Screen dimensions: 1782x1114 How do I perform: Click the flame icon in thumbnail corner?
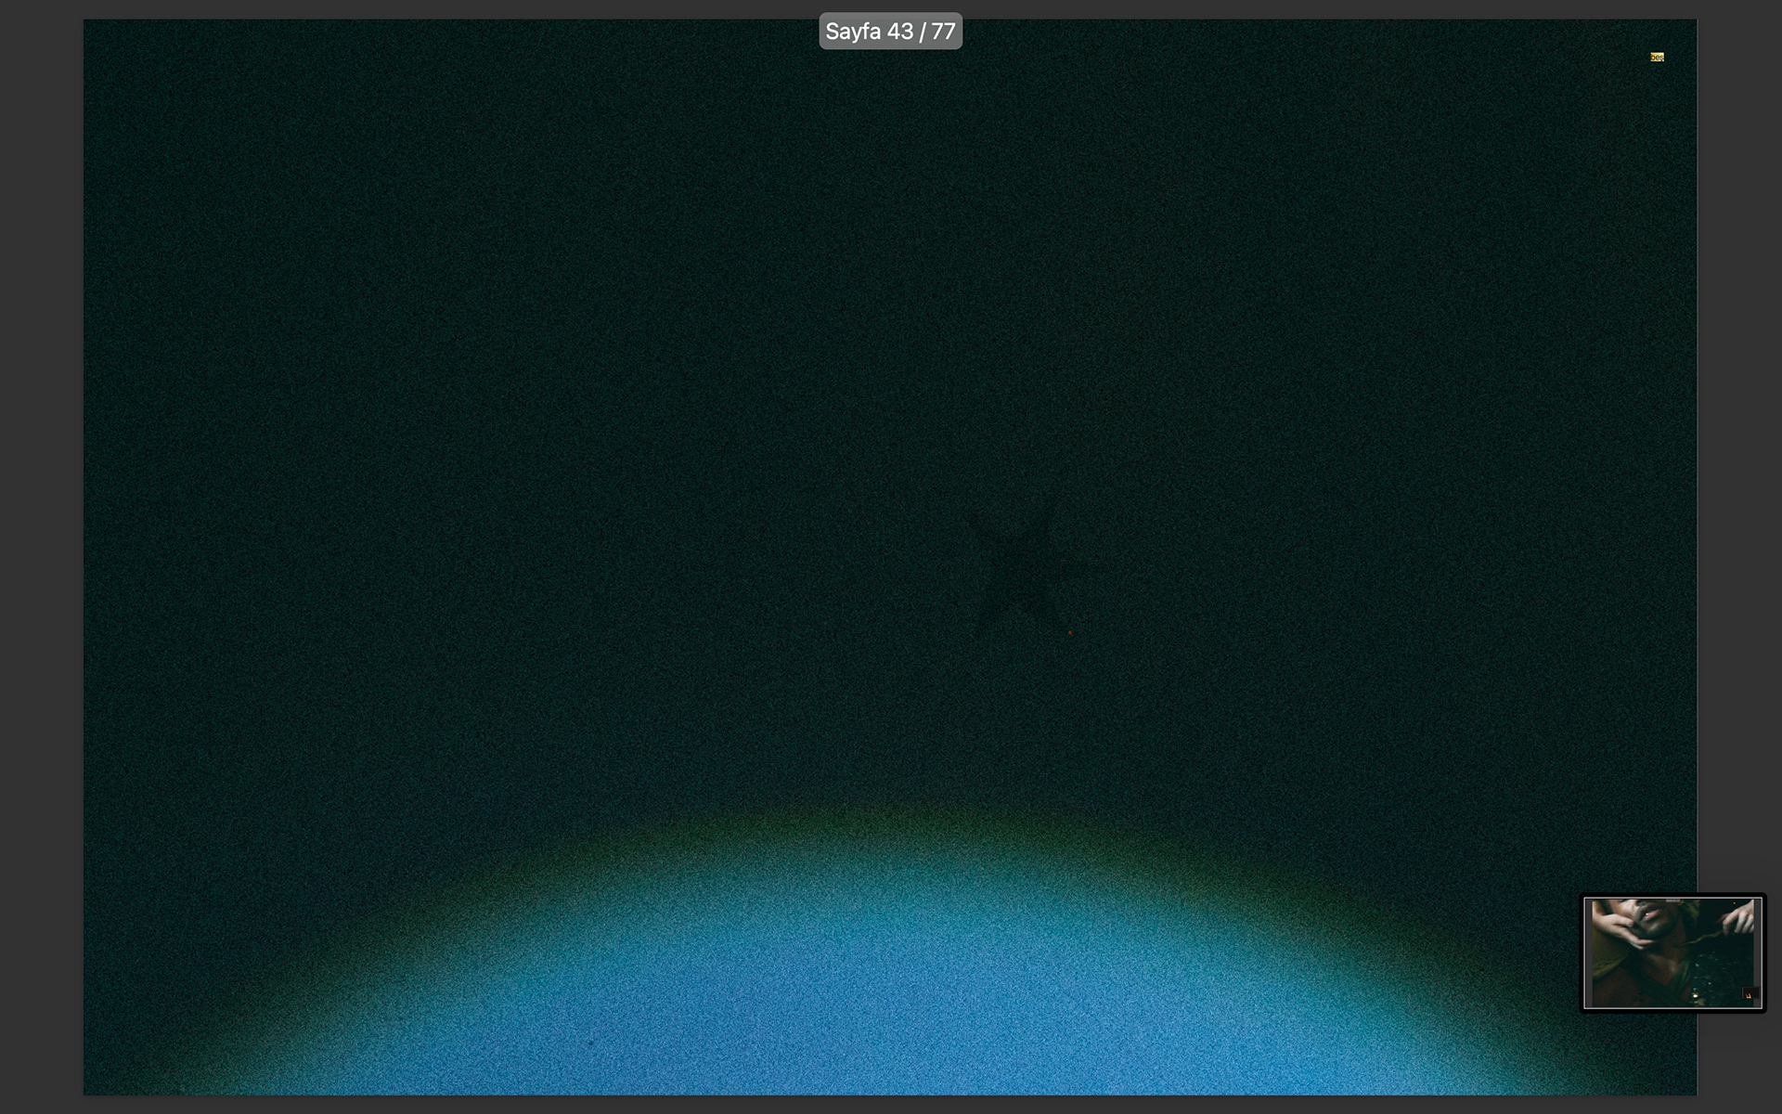[x=1749, y=995]
